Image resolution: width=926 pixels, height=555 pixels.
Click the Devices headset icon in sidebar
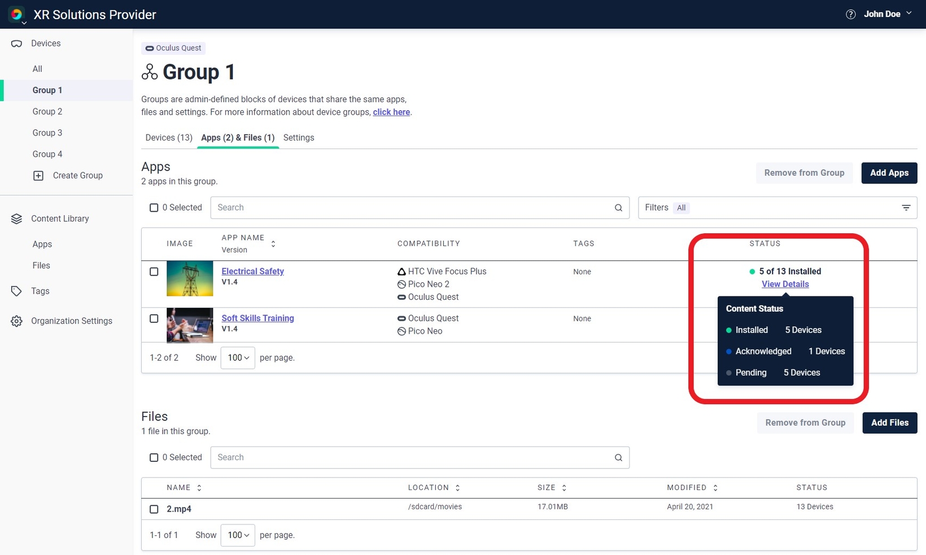(x=16, y=43)
